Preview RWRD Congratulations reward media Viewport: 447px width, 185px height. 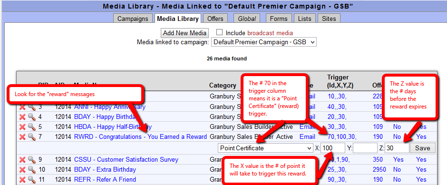point(31,137)
